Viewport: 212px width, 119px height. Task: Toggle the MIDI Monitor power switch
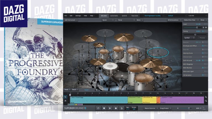(203, 68)
